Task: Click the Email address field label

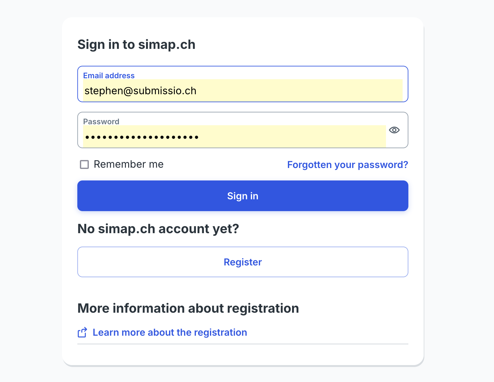Action: click(109, 76)
